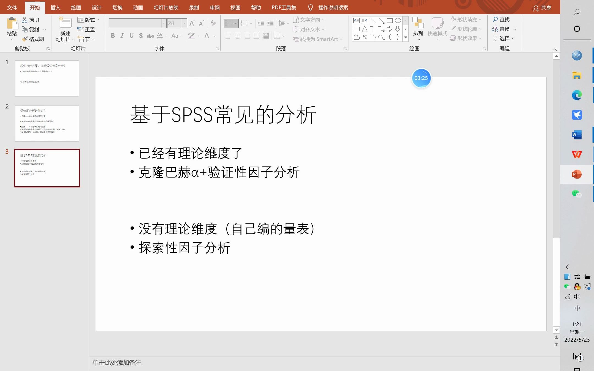The height and width of the screenshot is (371, 594).
Task: Decrease font size with the smaller A
Action: click(202, 23)
